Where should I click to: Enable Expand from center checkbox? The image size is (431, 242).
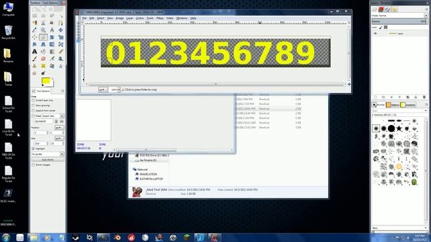coord(33,110)
